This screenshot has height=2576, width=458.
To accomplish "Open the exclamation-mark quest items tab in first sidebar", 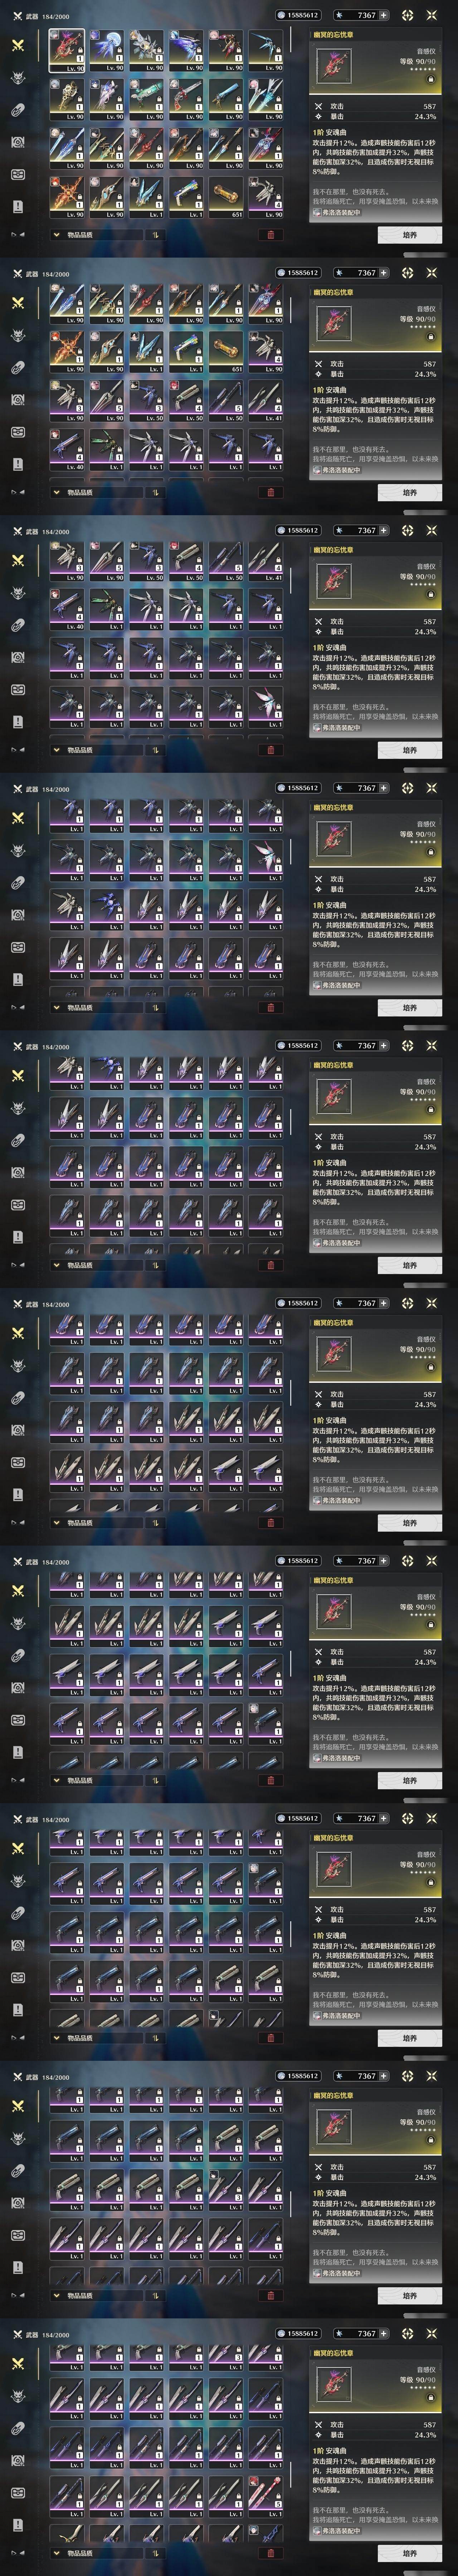I will coord(18,206).
